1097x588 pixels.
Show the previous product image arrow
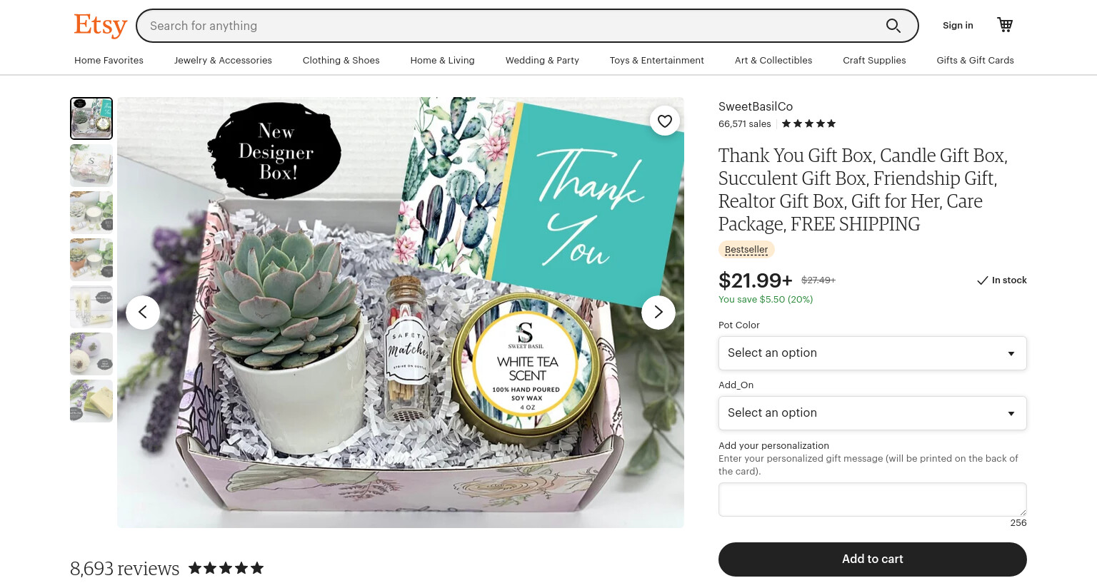pyautogui.click(x=143, y=313)
